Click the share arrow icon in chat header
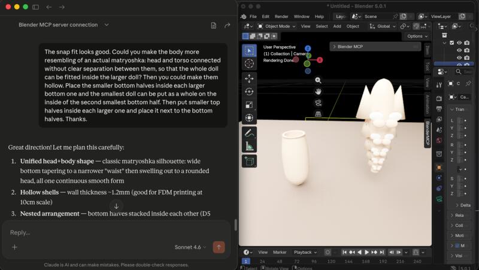Image resolution: width=479 pixels, height=270 pixels. [227, 25]
